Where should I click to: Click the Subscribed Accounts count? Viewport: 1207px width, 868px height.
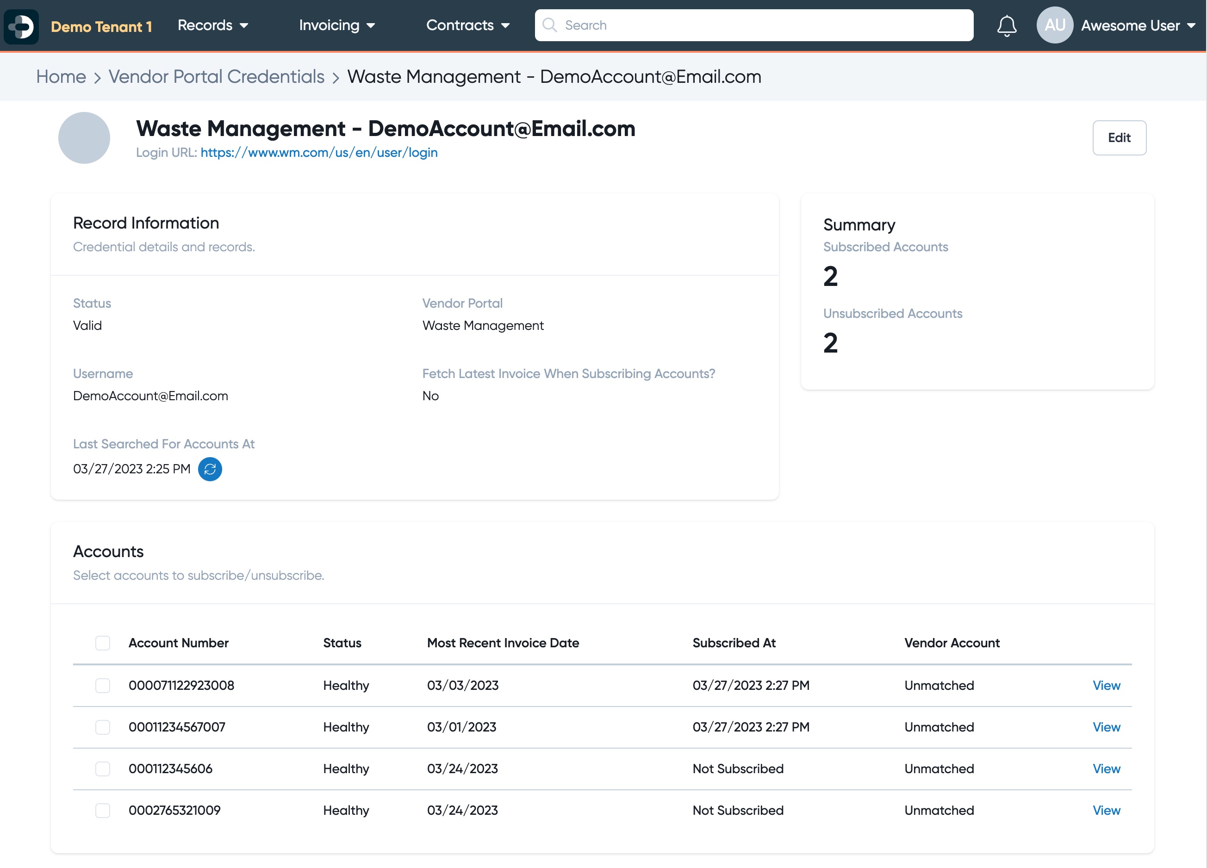[830, 276]
